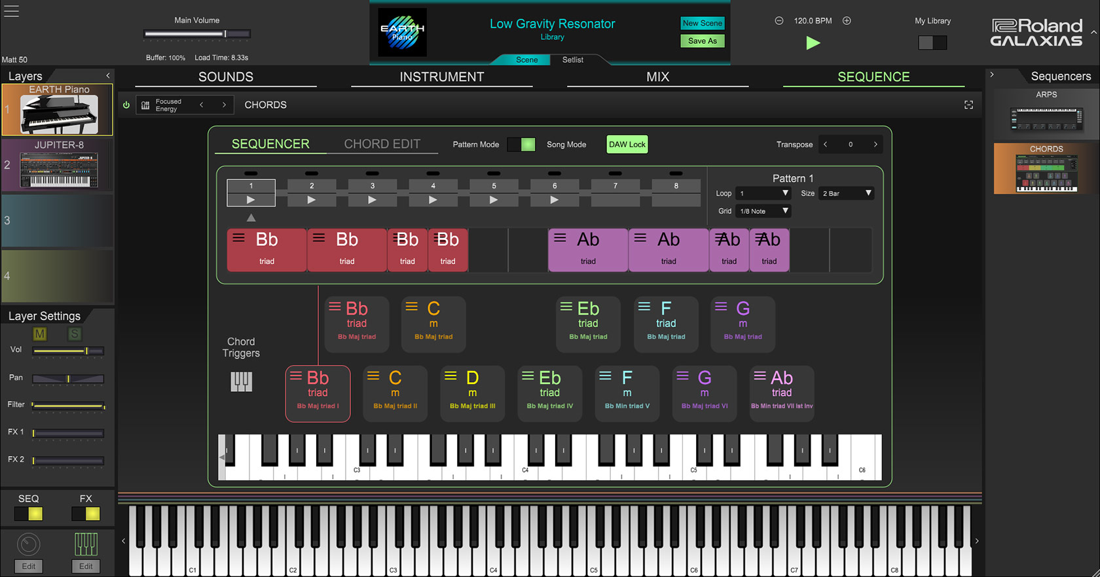Switch to the MIX tab

658,77
